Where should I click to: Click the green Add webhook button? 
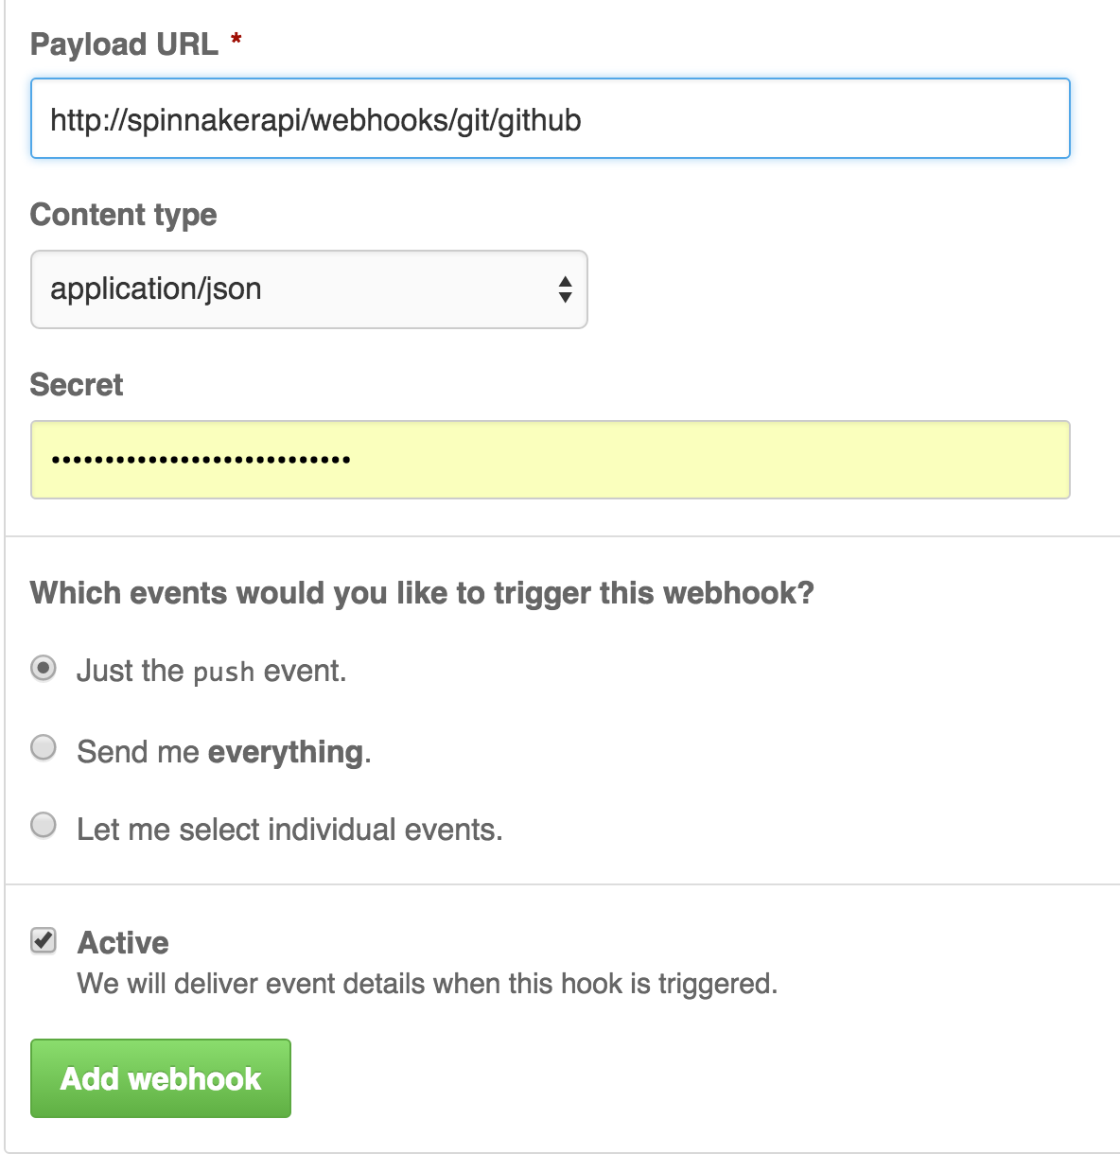161,1078
